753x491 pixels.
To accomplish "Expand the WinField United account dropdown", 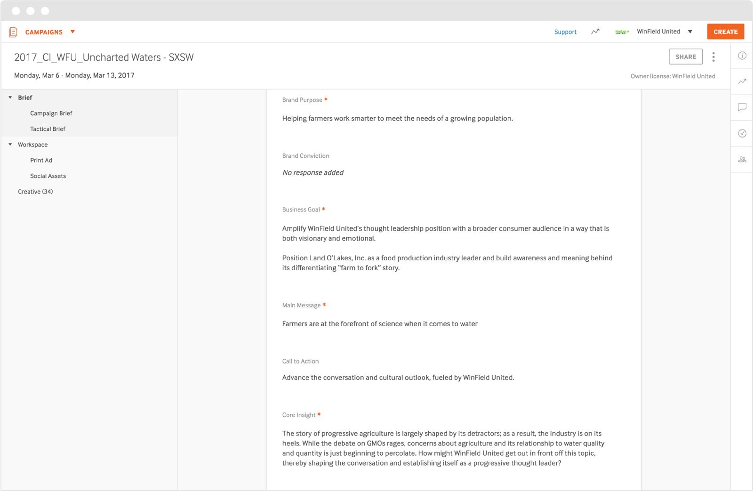I will tap(690, 32).
